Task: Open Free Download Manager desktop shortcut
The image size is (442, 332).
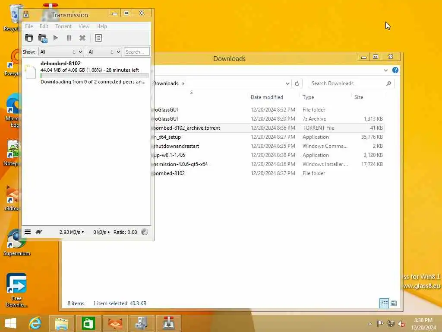Action: coord(16,290)
